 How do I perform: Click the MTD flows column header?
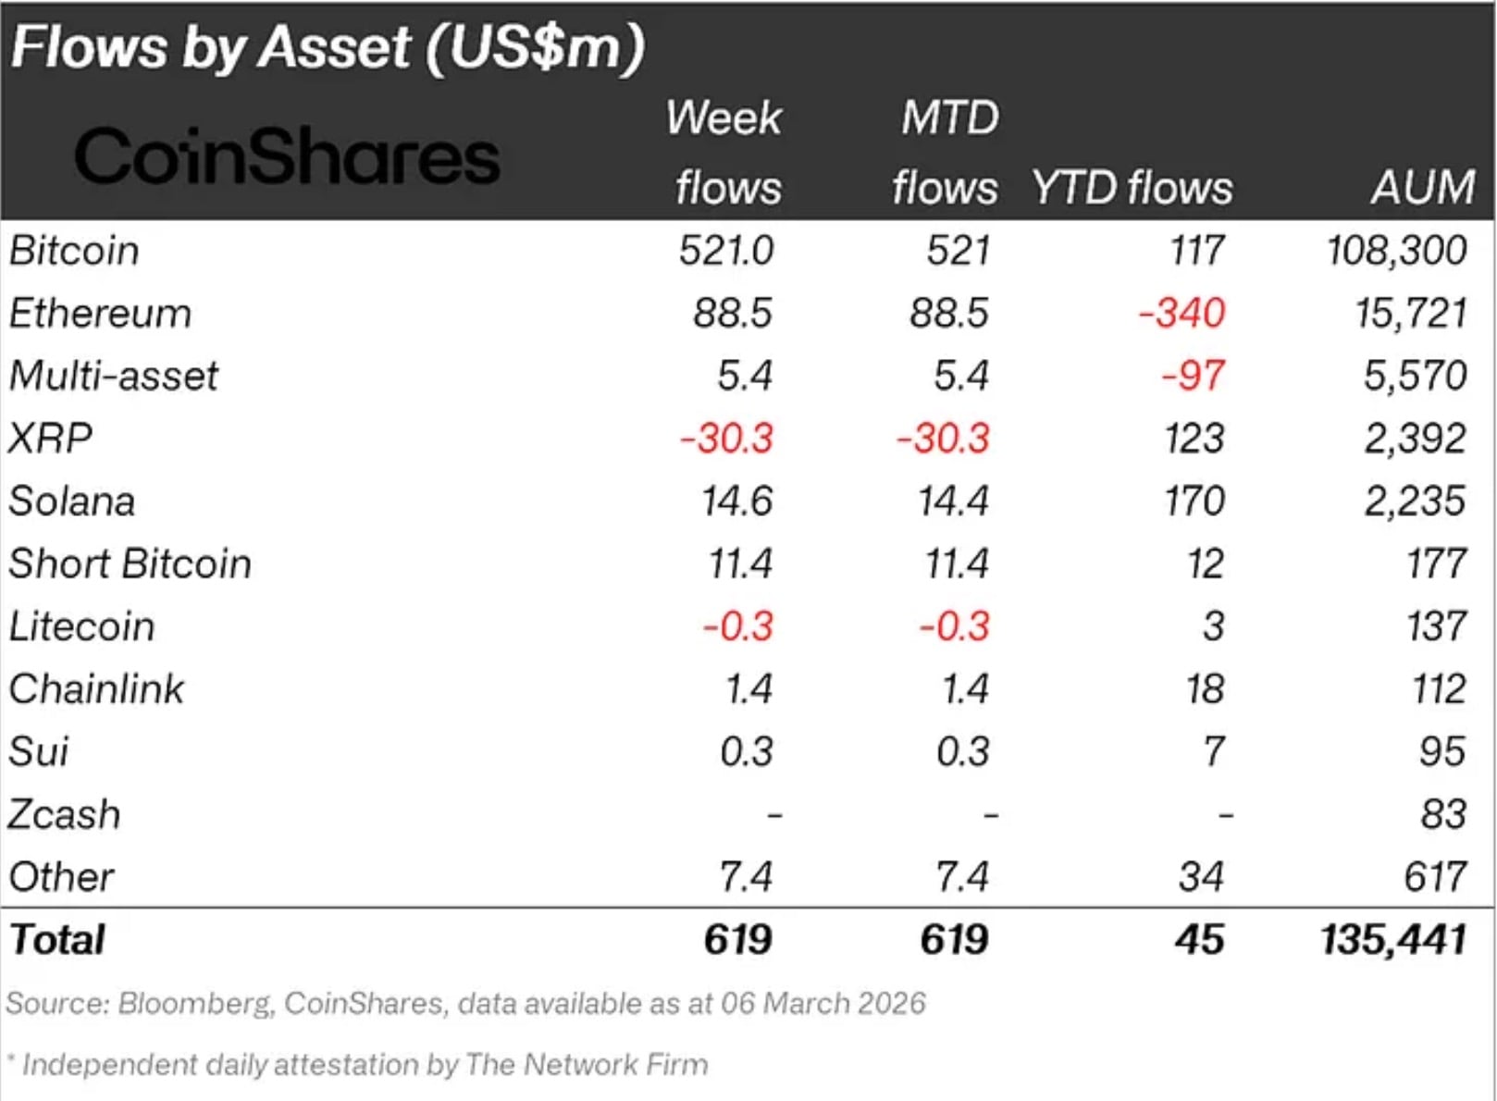click(946, 153)
